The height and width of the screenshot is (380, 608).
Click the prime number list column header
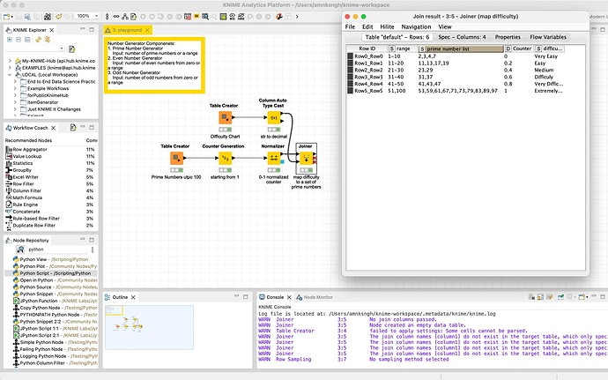pyautogui.click(x=461, y=48)
